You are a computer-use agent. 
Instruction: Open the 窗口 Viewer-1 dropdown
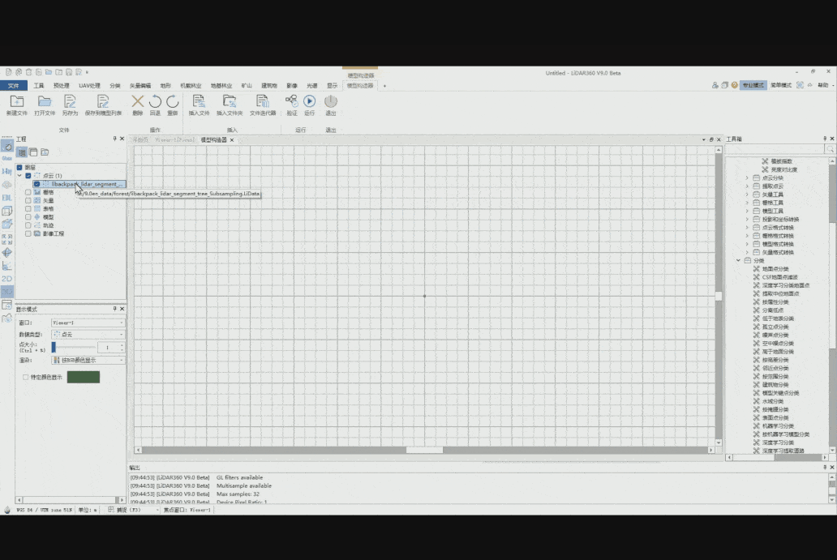point(88,323)
